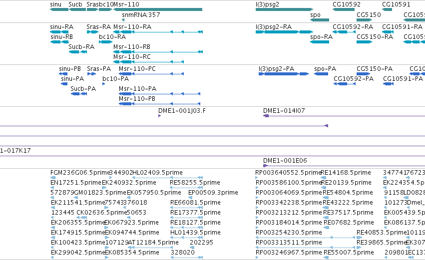
Task: Click the RP003254230.5prime EST label
Action: tap(289, 233)
